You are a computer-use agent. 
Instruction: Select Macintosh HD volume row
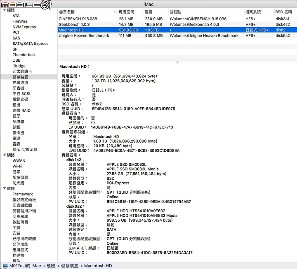click(x=177, y=30)
